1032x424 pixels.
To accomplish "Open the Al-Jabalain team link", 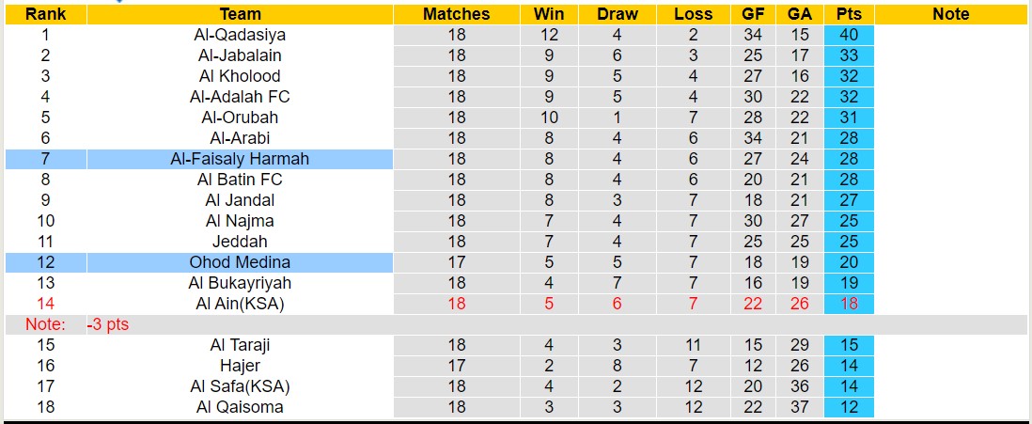I will click(240, 55).
